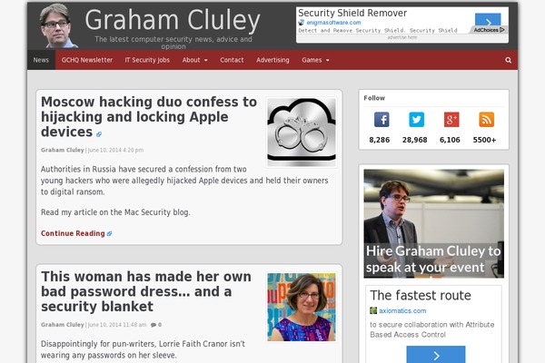This screenshot has width=545, height=363.
Task: Click date 'June 10, 2014 4:20 pm'
Action: click(x=115, y=150)
